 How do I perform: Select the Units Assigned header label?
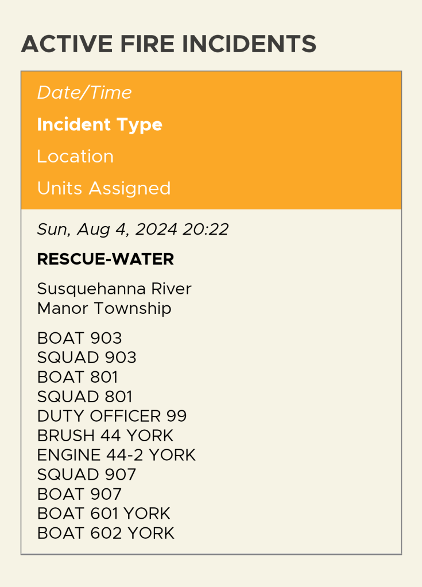point(104,189)
